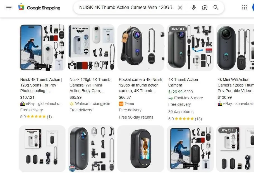Click the Temu store icon
Viewport: 254px width, 173px height.
point(121,104)
